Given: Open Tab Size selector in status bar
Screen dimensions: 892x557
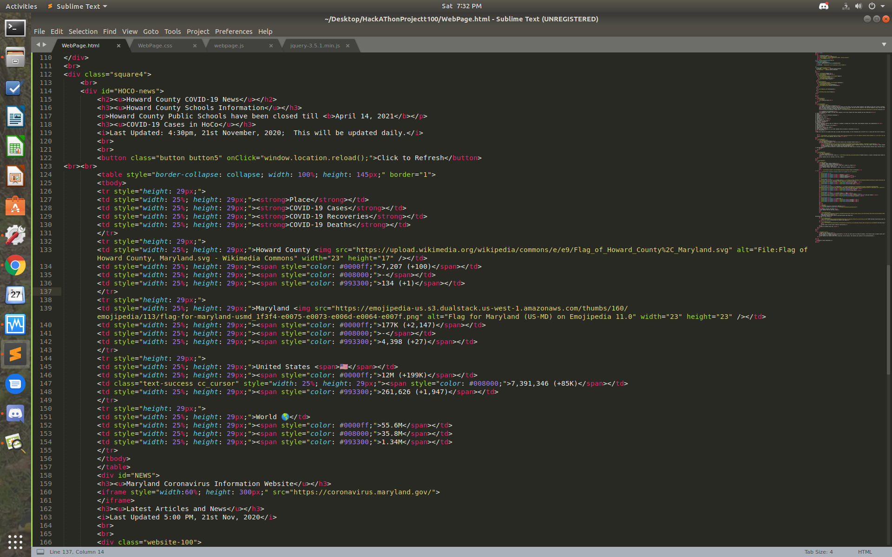Looking at the screenshot, I should [819, 552].
